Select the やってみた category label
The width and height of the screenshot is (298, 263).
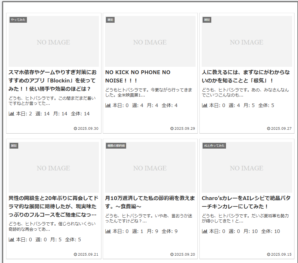click(18, 20)
